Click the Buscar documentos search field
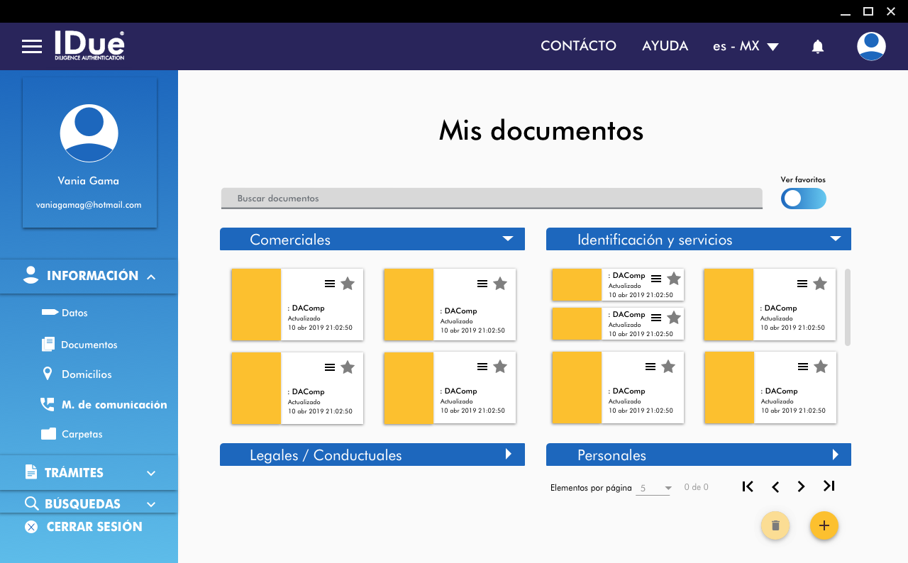Screen dimensions: 908x563 click(x=491, y=199)
